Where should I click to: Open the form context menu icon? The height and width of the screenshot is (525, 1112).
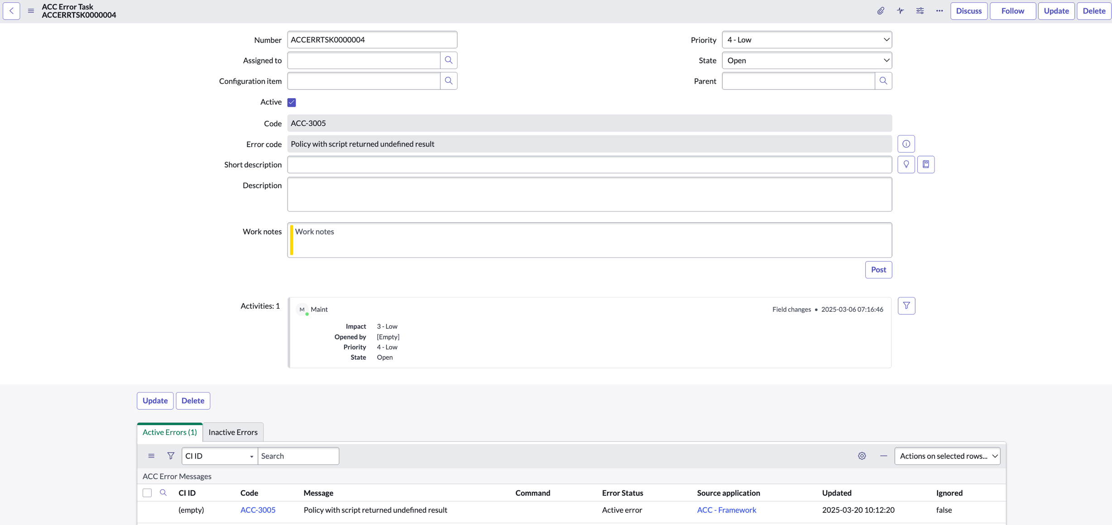pos(31,11)
